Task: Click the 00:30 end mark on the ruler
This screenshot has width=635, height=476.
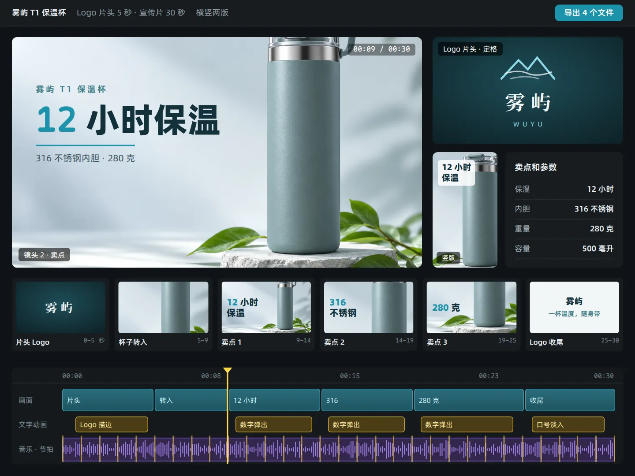Action: 604,376
